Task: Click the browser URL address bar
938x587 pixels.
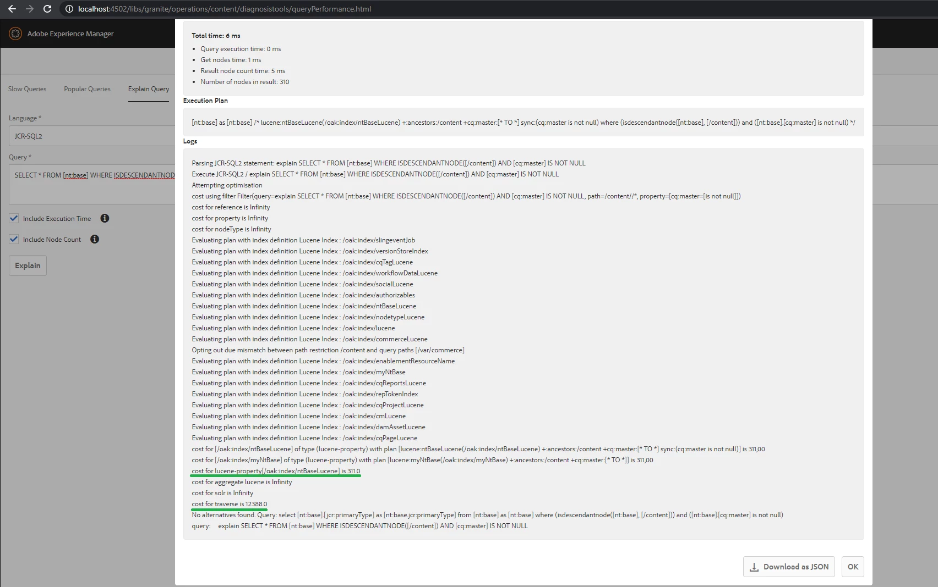Action: 225,9
